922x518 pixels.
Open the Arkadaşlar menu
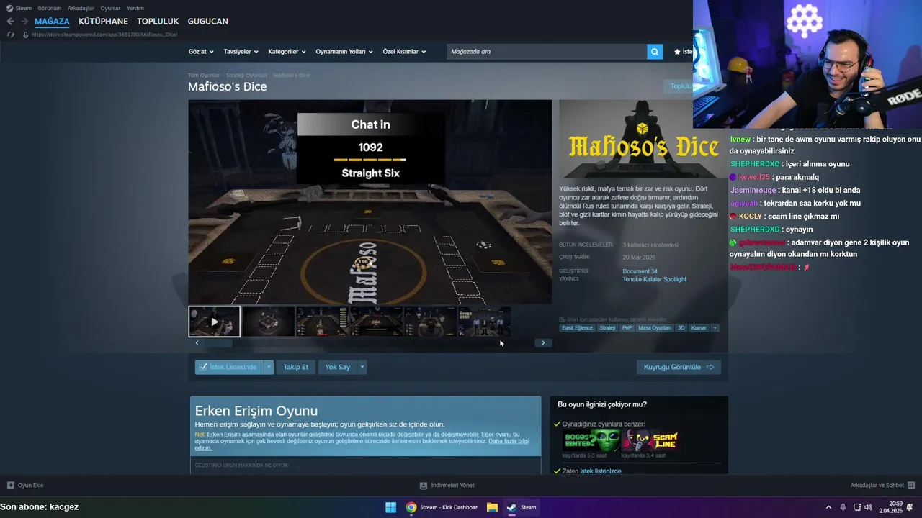[81, 8]
